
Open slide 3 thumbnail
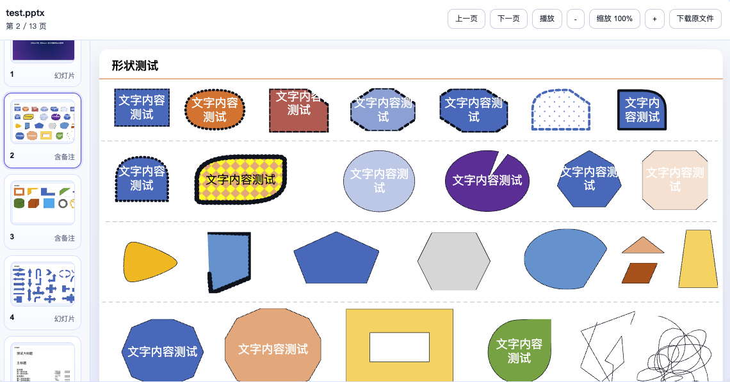tap(43, 202)
